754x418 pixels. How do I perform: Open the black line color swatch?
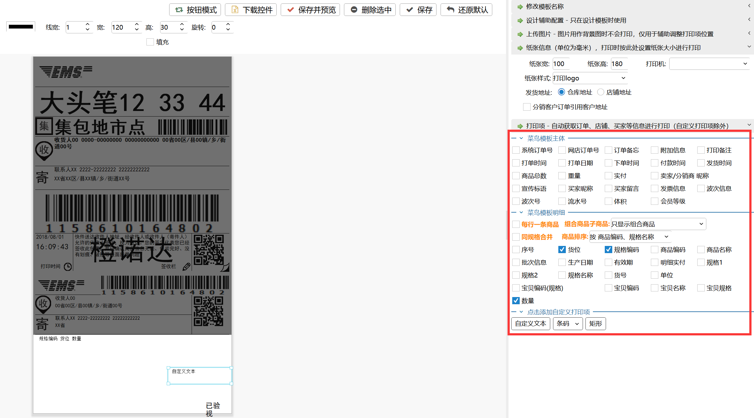click(x=21, y=27)
